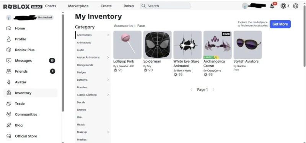
Task: Click the Search input field
Action: pyautogui.click(x=165, y=6)
